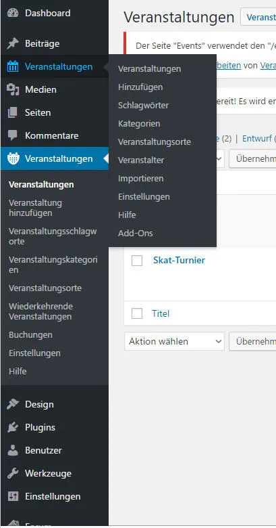Open the Dashboard gauge icon
Viewport: 276px width, 528px height.
(13, 13)
